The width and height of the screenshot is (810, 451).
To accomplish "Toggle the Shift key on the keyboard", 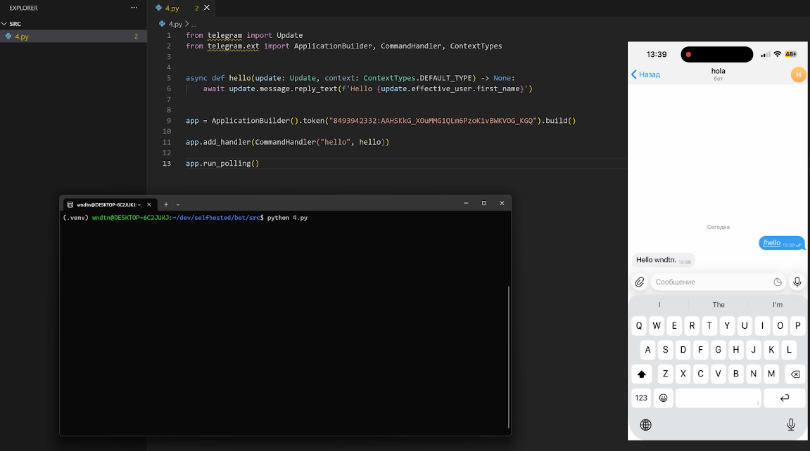I will click(x=641, y=374).
